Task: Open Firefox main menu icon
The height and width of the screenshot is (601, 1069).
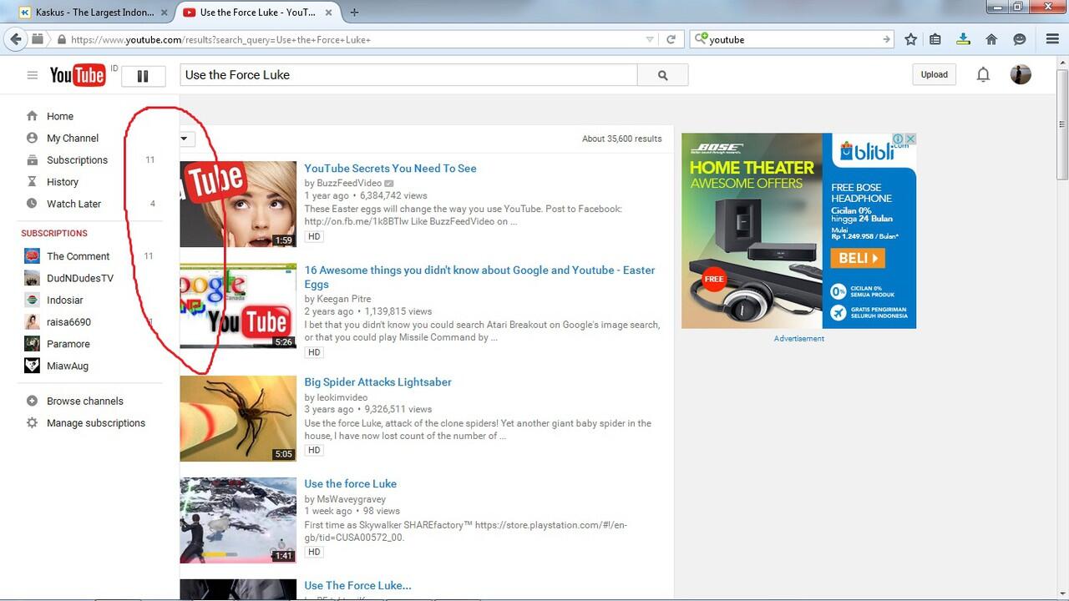Action: click(1052, 39)
